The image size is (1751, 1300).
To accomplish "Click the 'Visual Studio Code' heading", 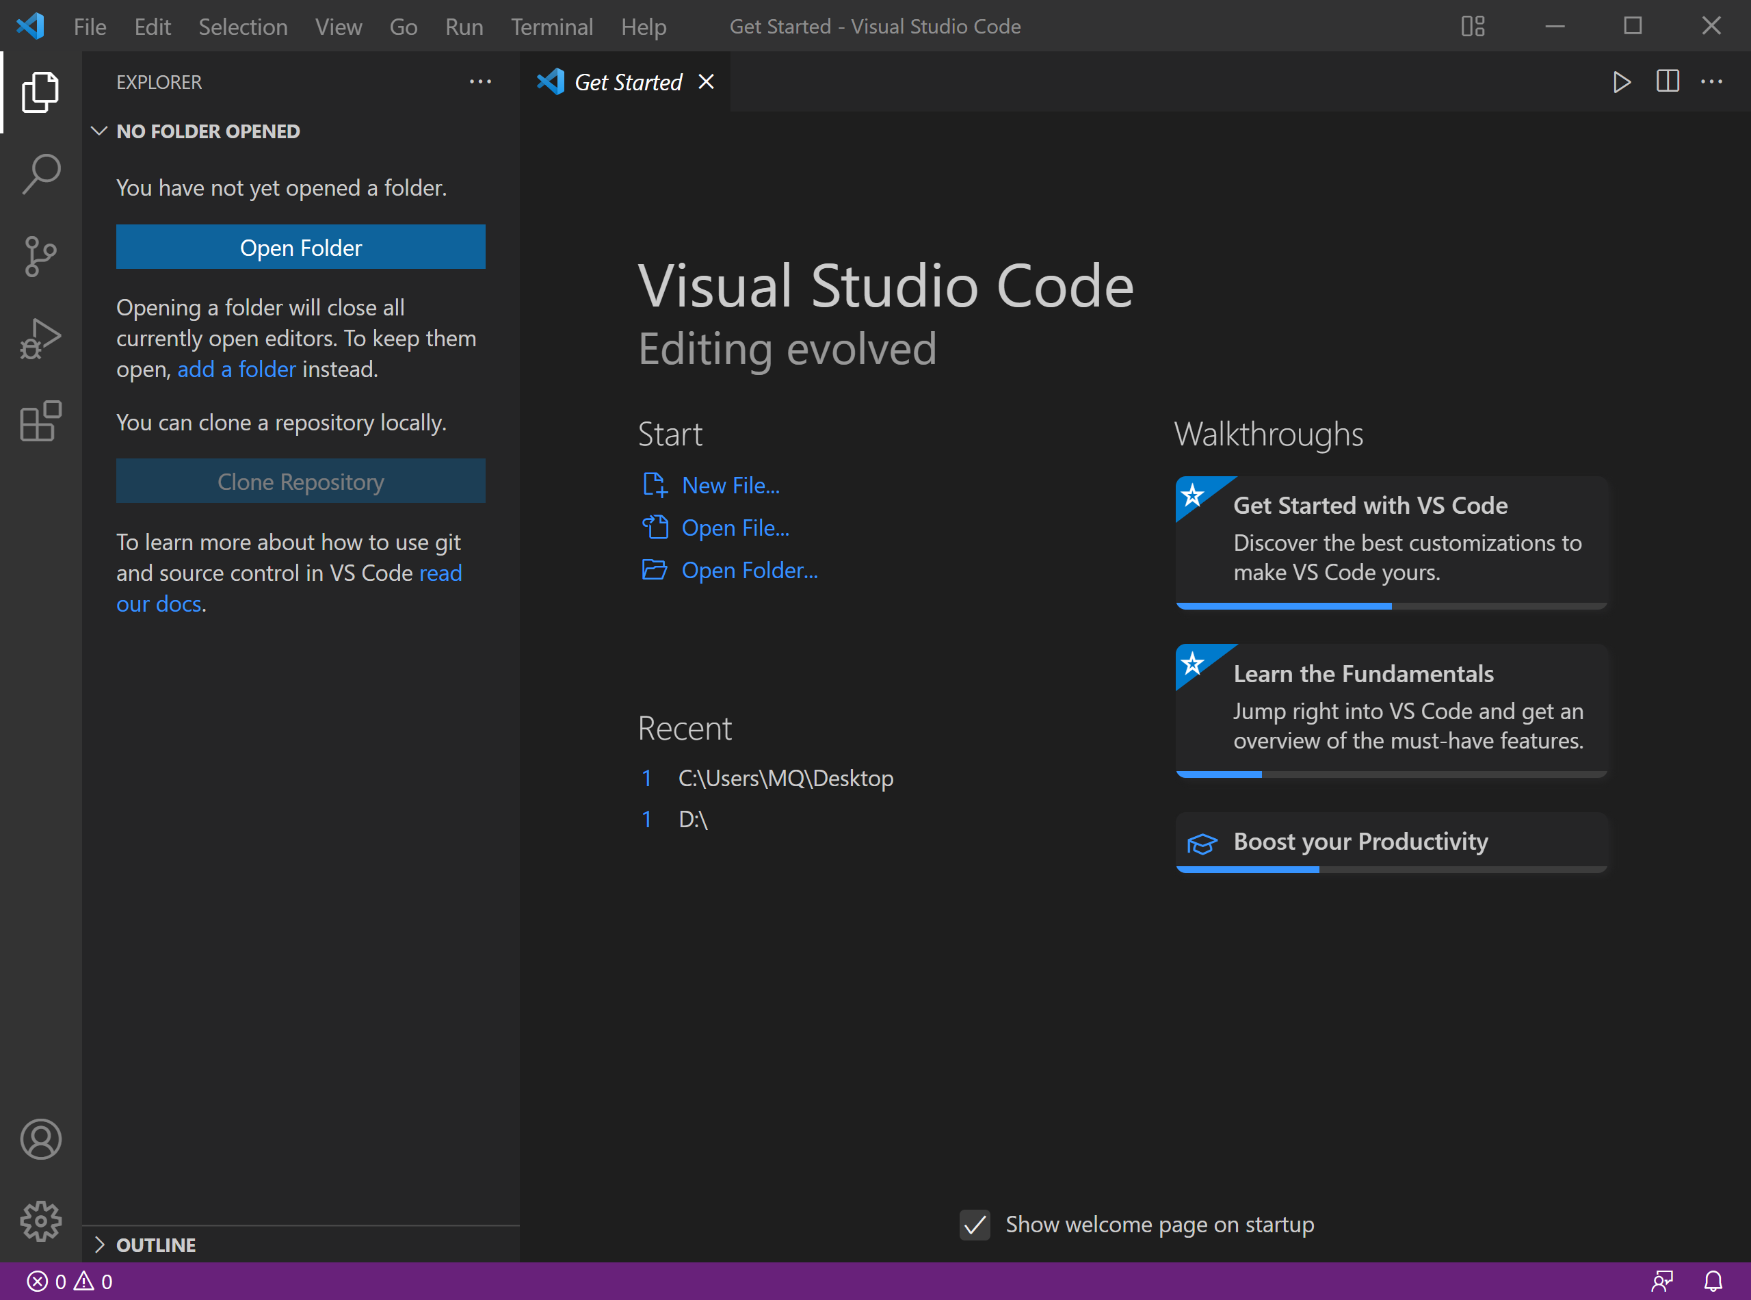I will [886, 285].
